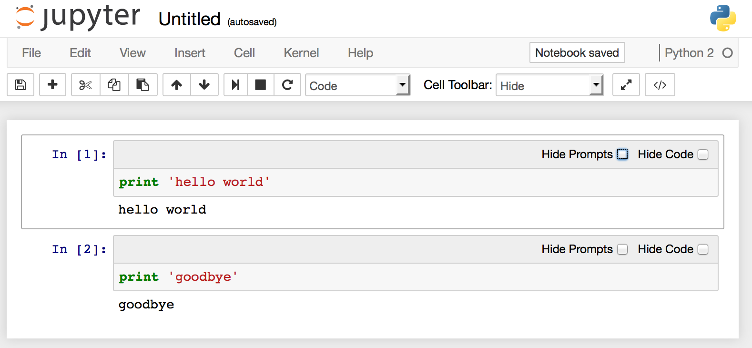752x348 pixels.
Task: Click the kernel idle indicator circle
Action: click(x=727, y=53)
